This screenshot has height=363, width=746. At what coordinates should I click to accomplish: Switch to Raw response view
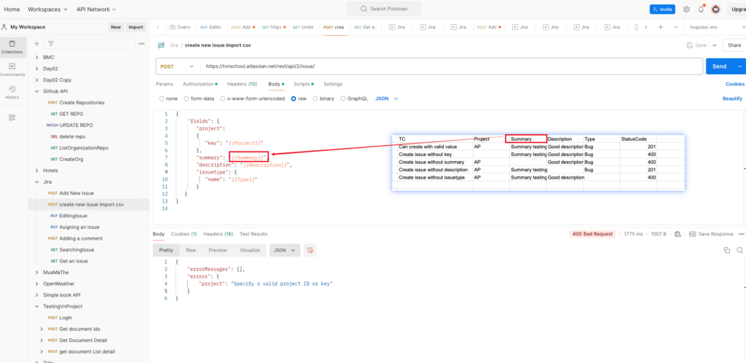coord(191,250)
